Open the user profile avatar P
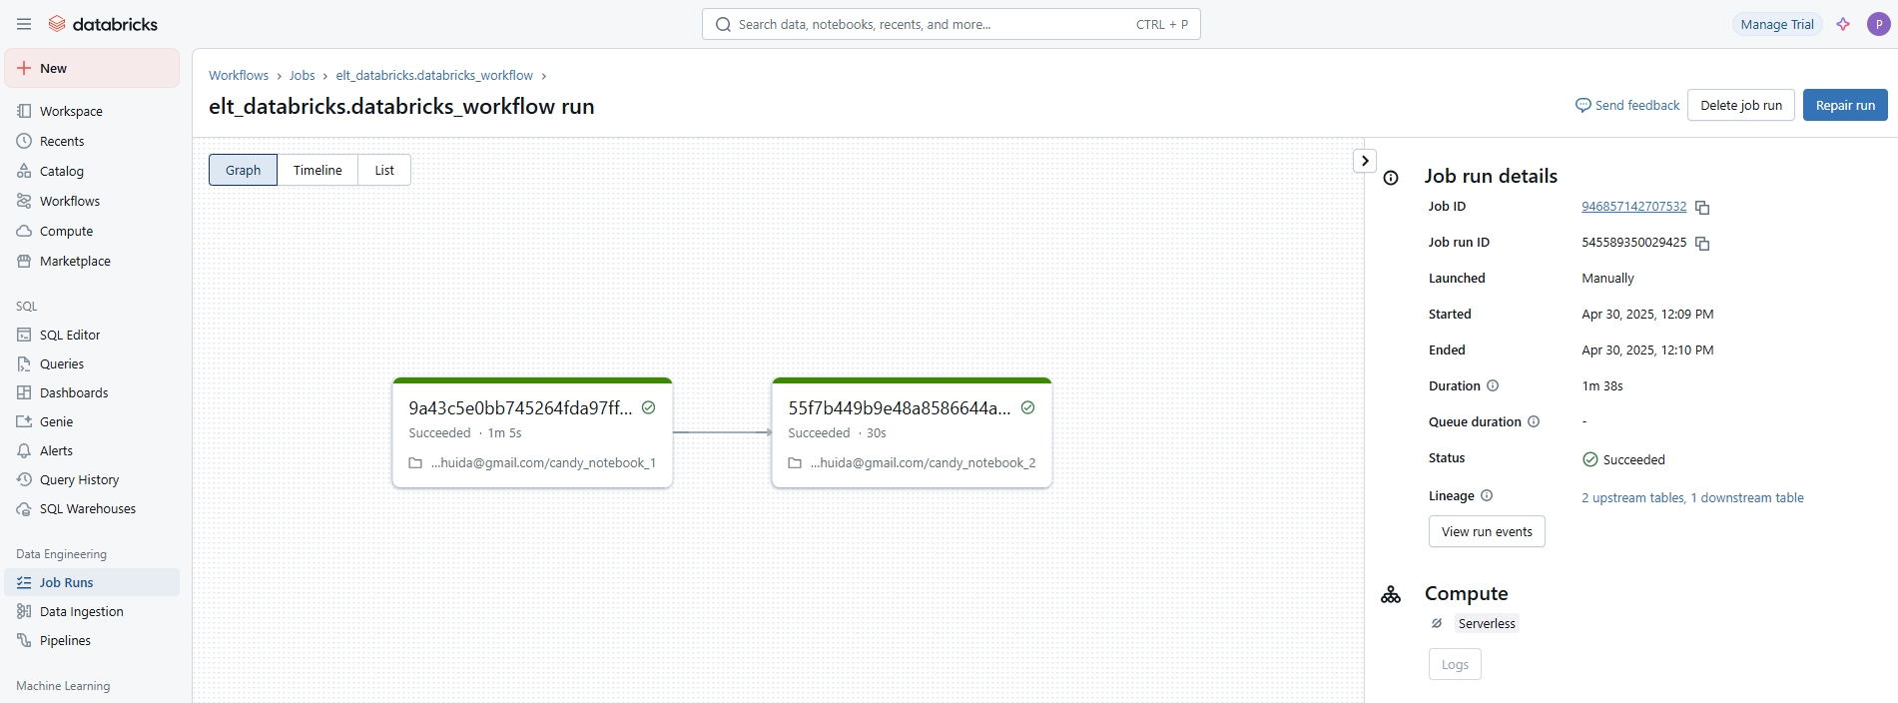The width and height of the screenshot is (1898, 703). [x=1878, y=24]
